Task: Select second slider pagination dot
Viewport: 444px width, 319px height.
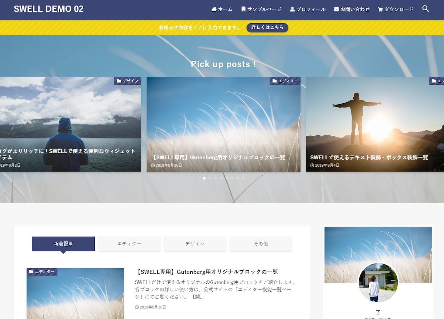Action: coord(210,178)
